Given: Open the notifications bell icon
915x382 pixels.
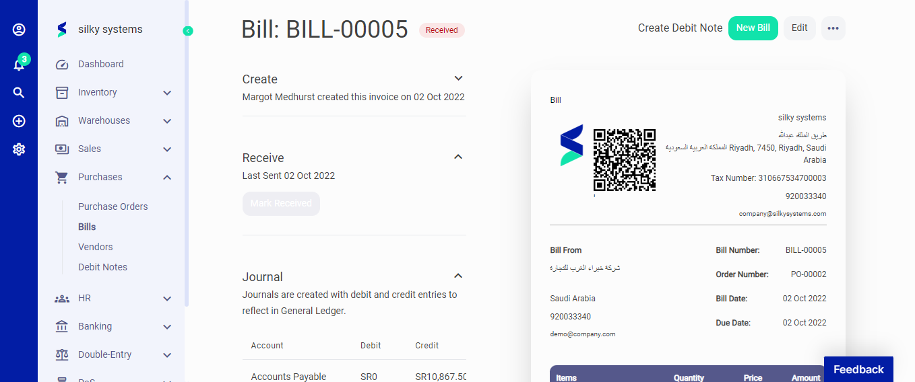Looking at the screenshot, I should point(19,65).
